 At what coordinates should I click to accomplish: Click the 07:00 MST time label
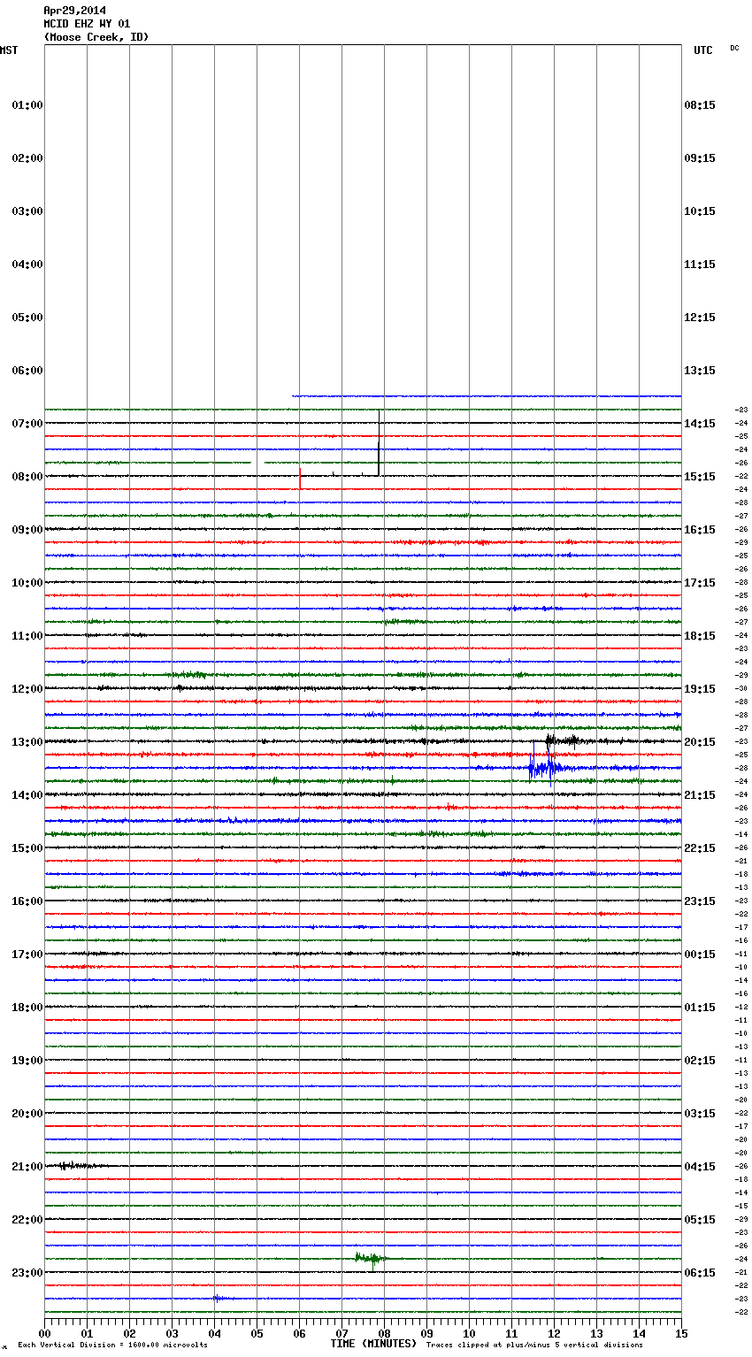27,424
